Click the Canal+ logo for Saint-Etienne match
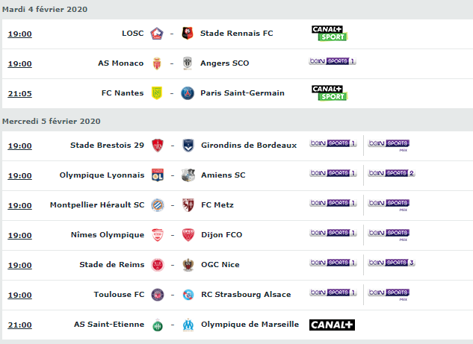Image resolution: width=473 pixels, height=344 pixels. coord(332,325)
